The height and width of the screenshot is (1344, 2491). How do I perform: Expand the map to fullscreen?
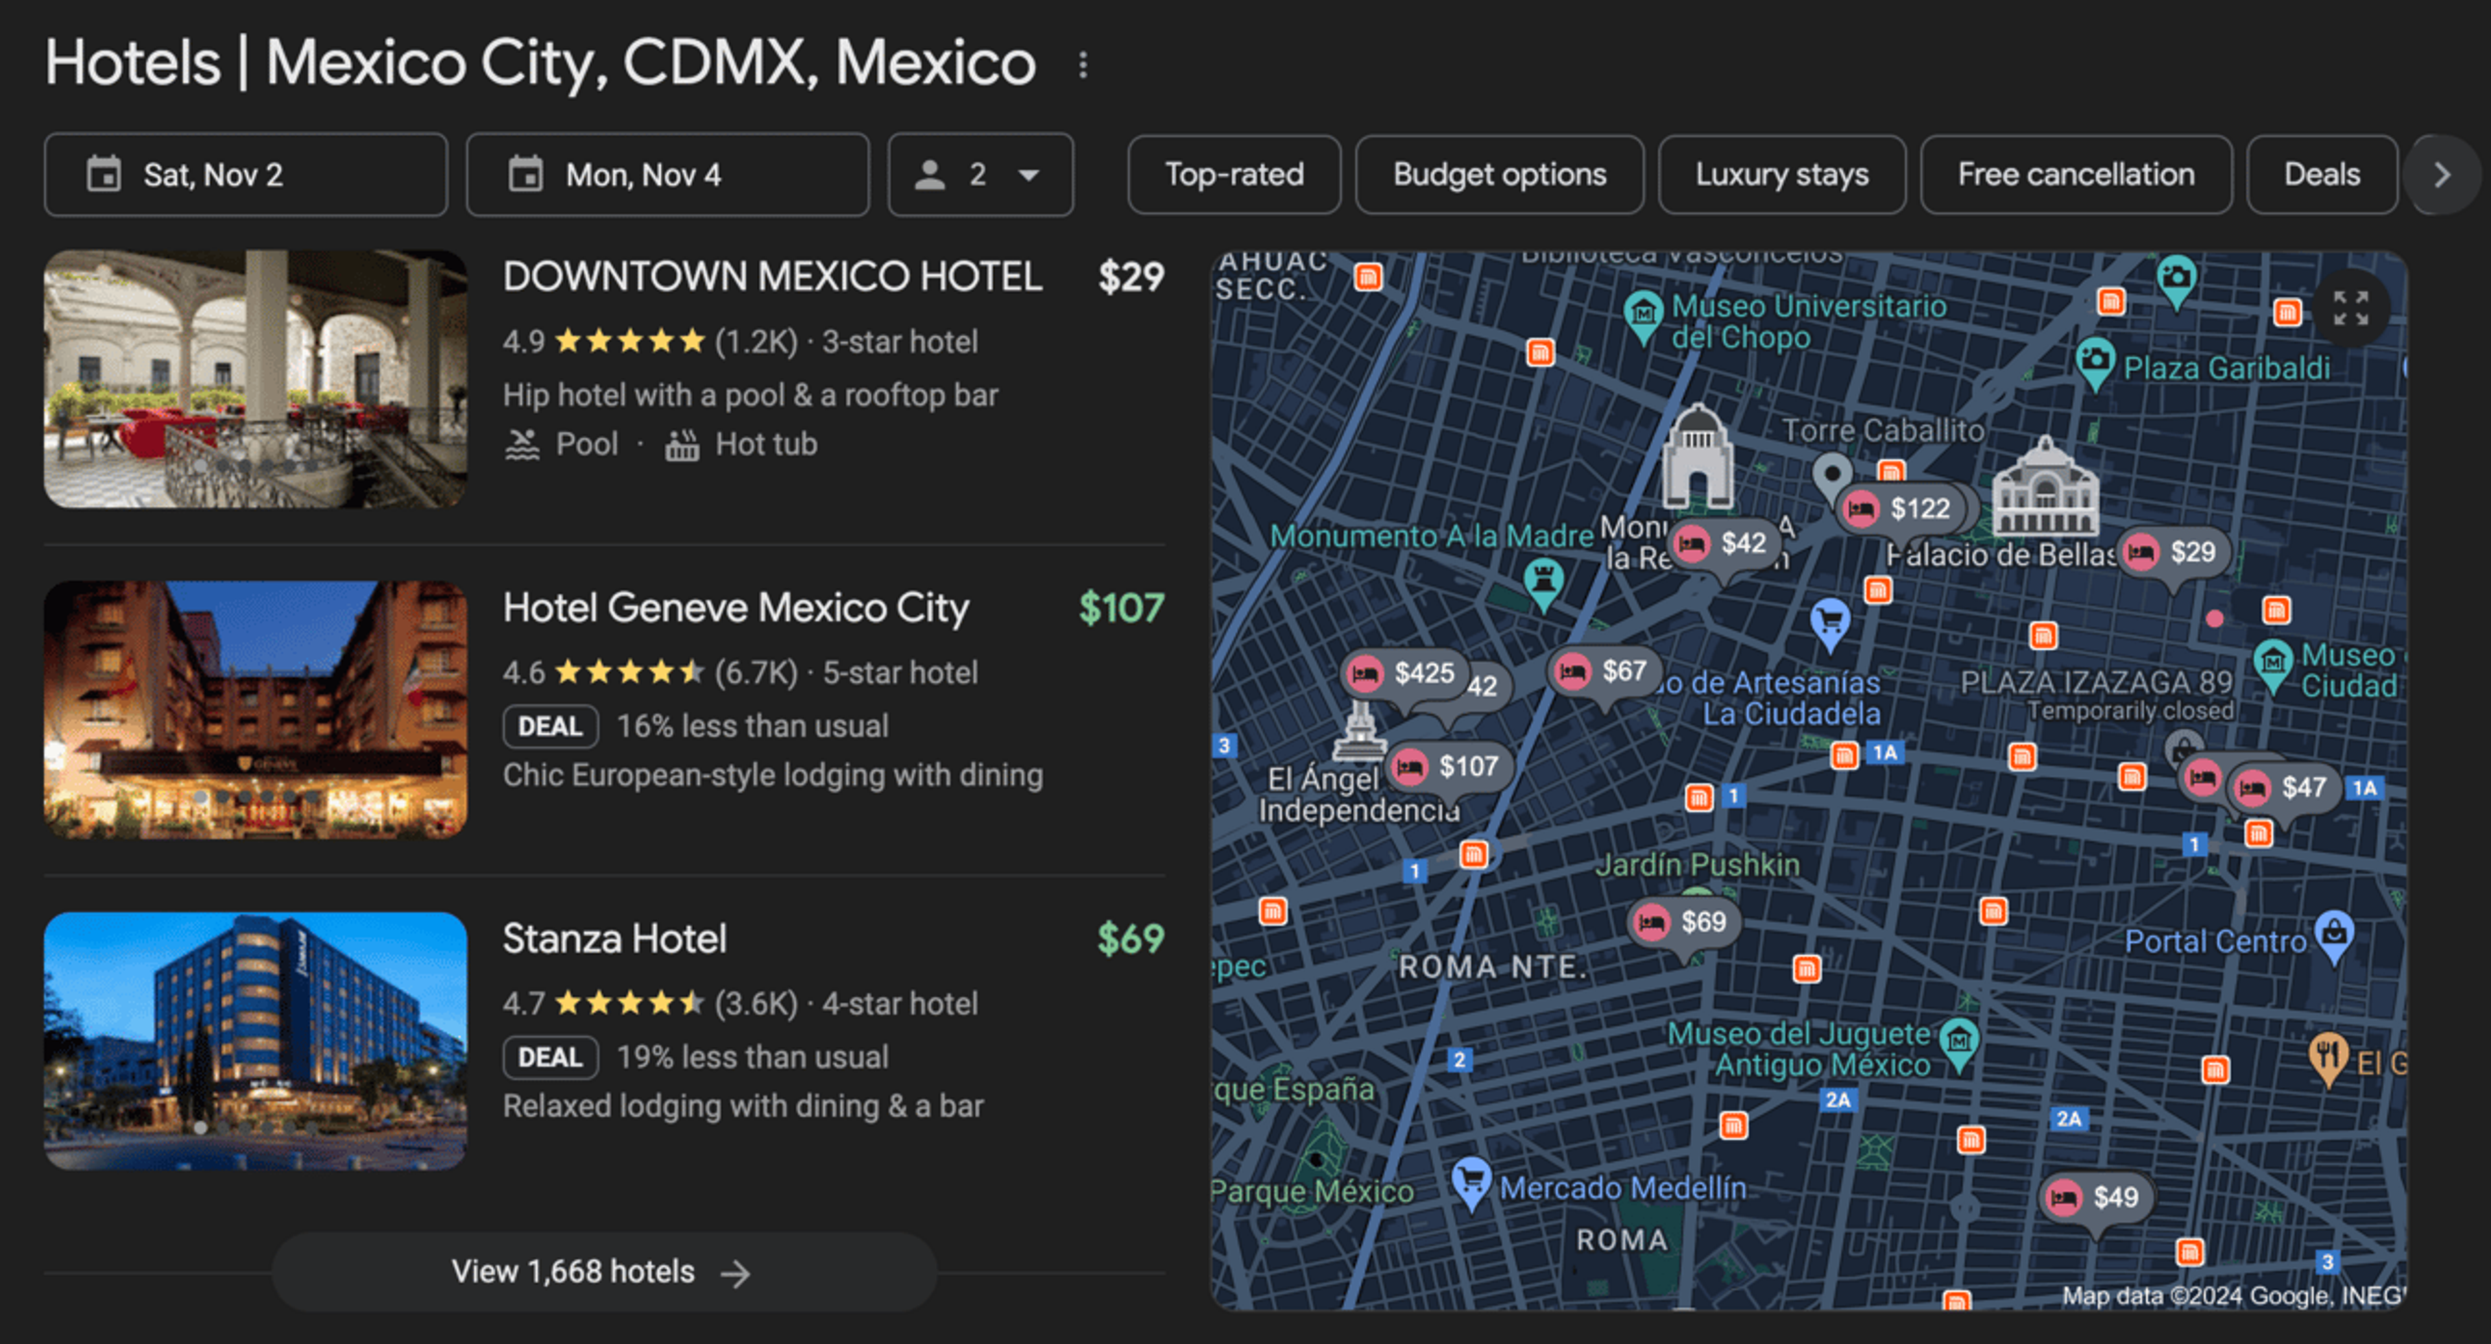2351,309
